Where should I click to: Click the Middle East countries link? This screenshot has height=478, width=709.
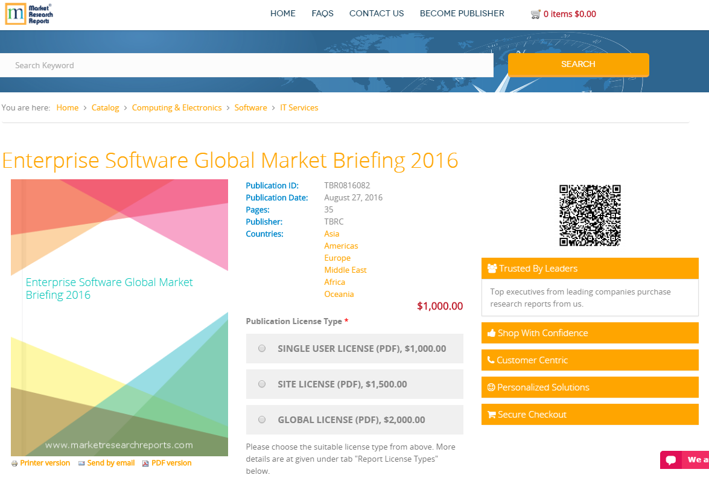point(345,270)
